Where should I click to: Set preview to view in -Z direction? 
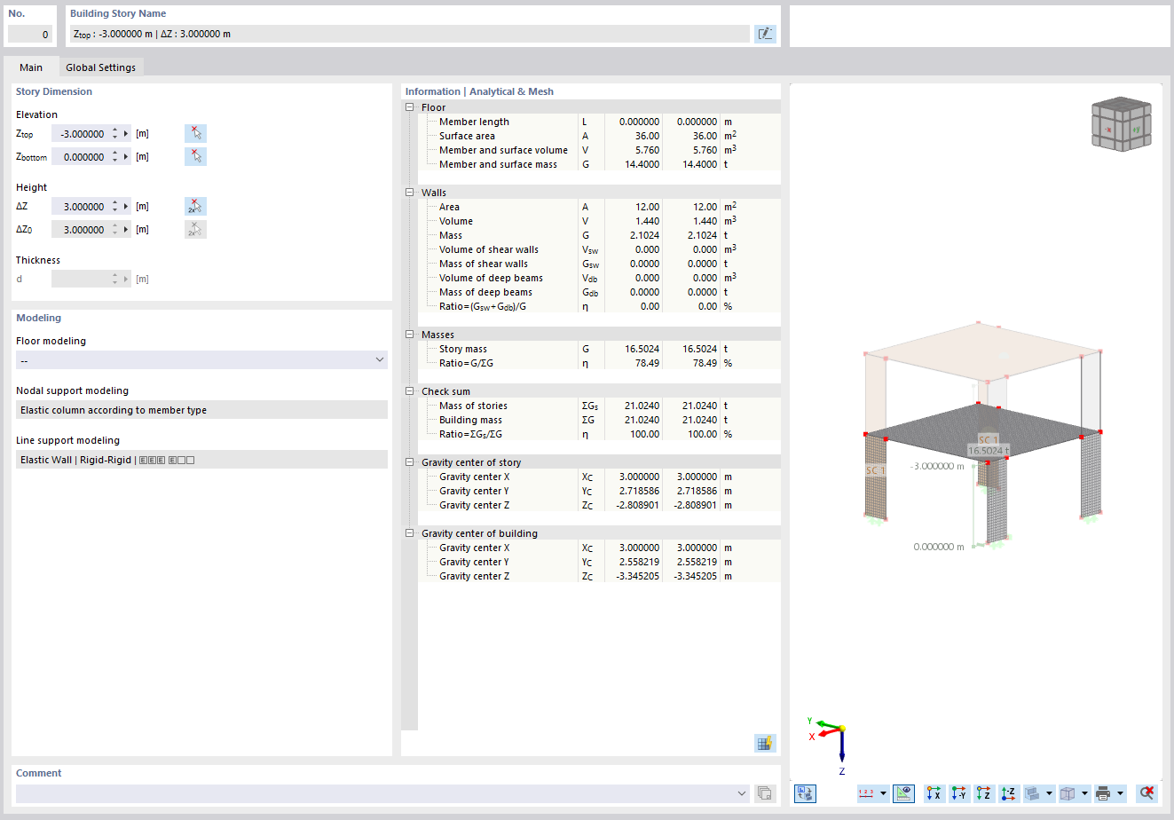click(x=1008, y=793)
